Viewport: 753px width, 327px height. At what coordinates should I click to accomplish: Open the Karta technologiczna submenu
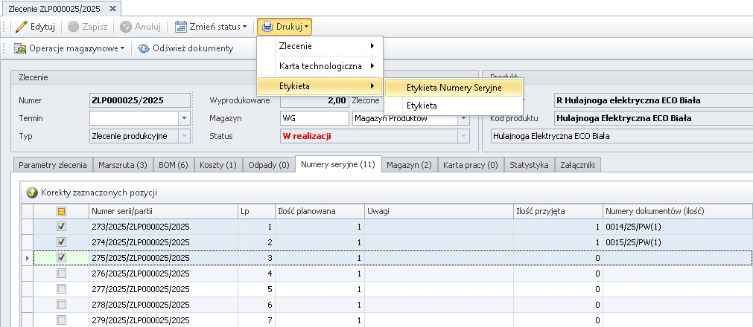click(x=320, y=66)
